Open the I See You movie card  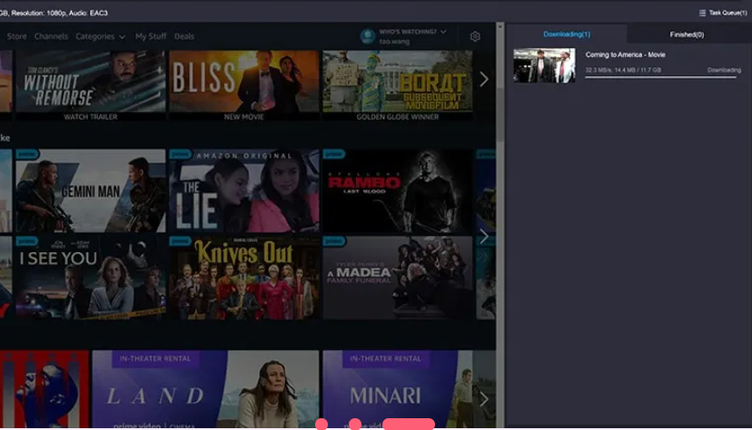pos(91,278)
